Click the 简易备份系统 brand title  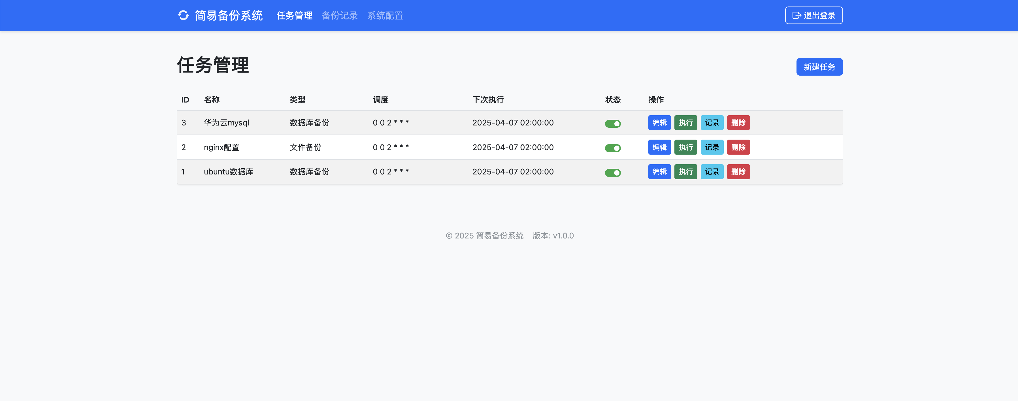point(228,15)
